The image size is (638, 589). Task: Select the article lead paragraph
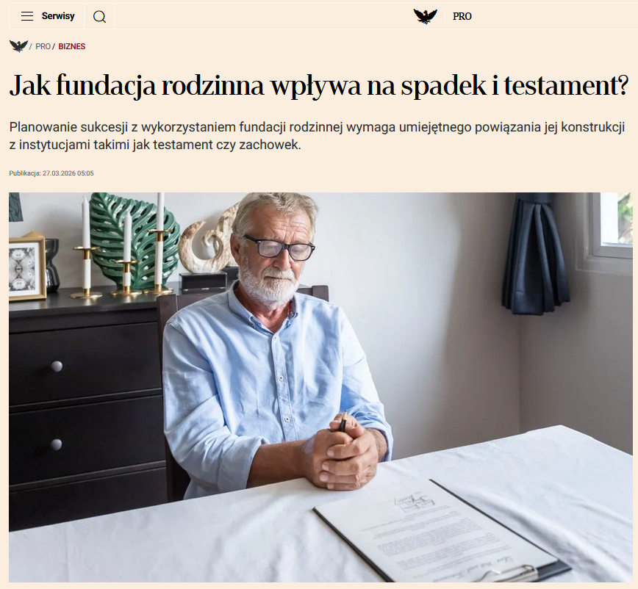317,136
